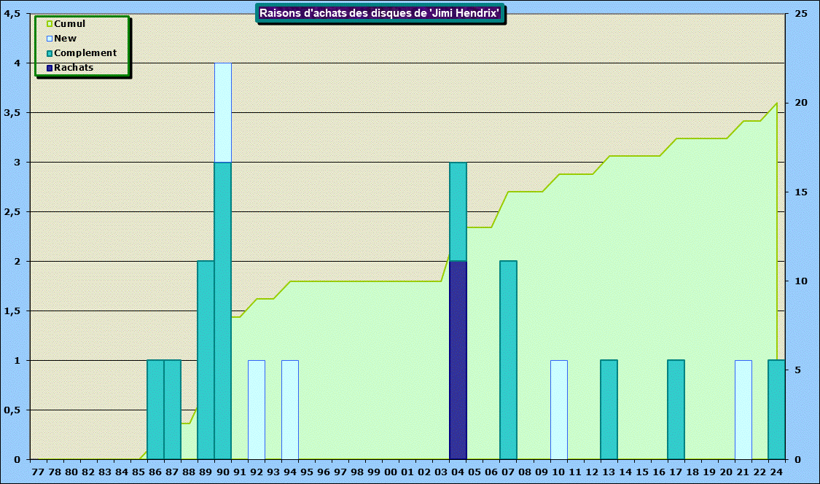820x484 pixels.
Task: Click the light New segment atop year 90 bar
Action: (x=223, y=112)
